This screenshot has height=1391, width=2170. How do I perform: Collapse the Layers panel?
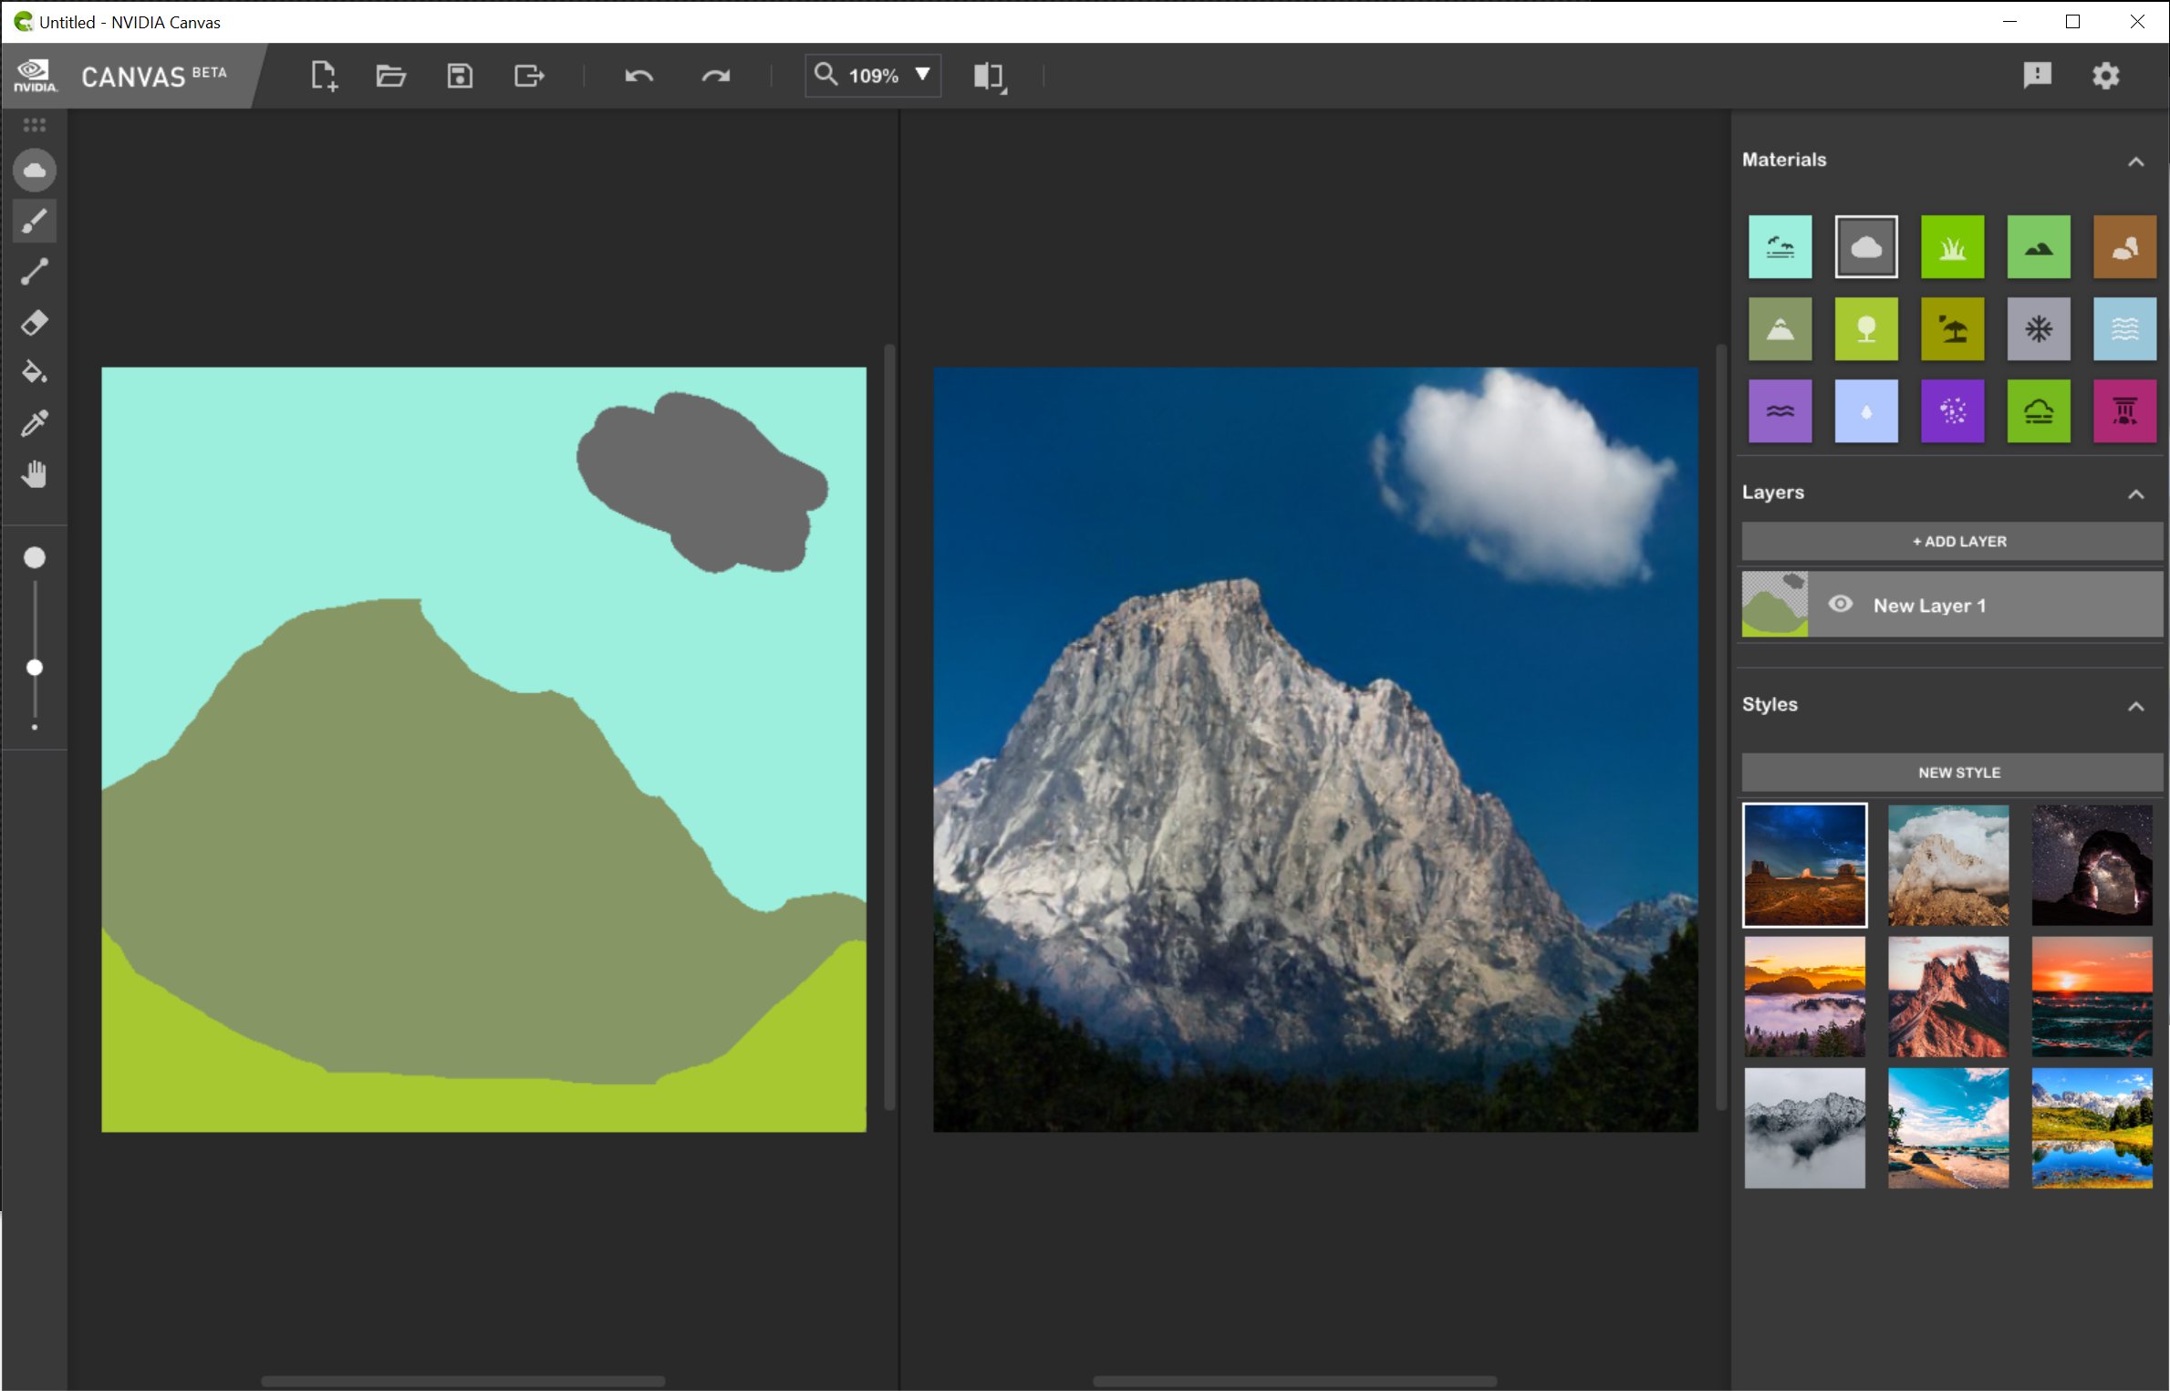click(2135, 494)
